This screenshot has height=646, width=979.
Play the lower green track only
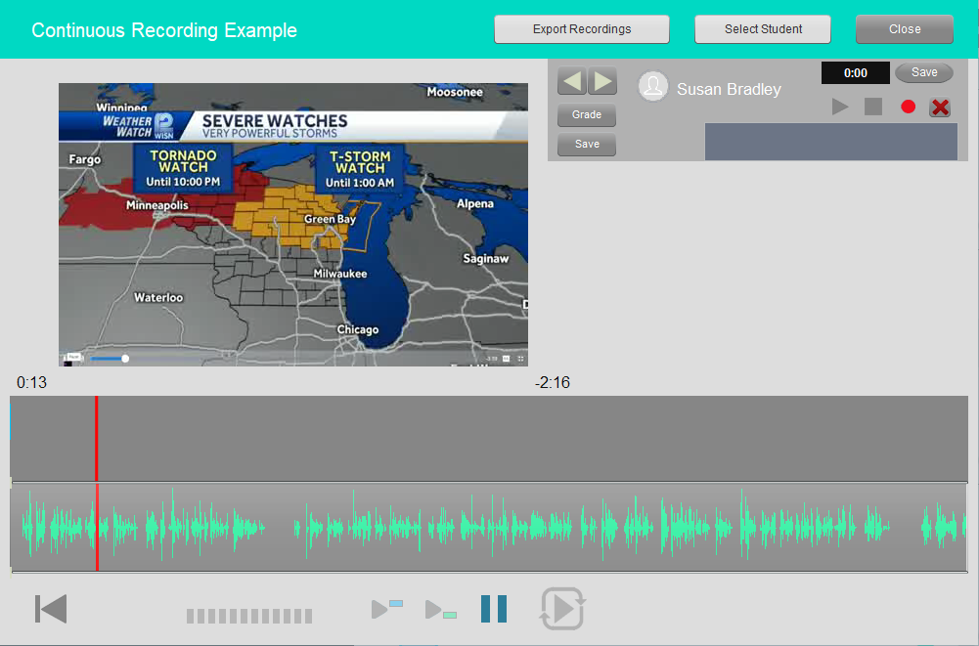[x=441, y=610]
